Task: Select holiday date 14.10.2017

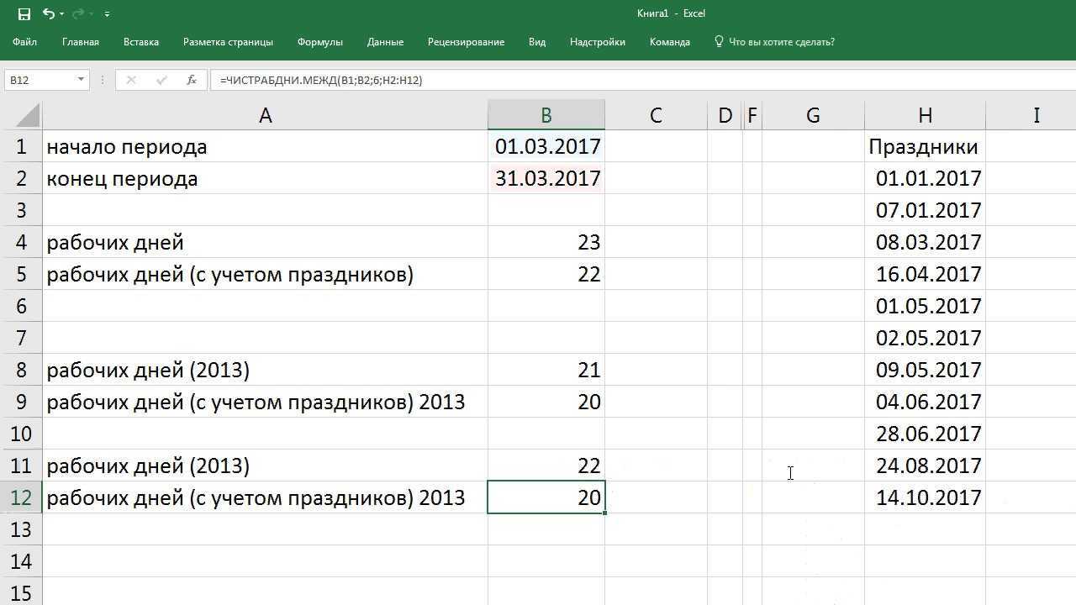Action: point(925,497)
